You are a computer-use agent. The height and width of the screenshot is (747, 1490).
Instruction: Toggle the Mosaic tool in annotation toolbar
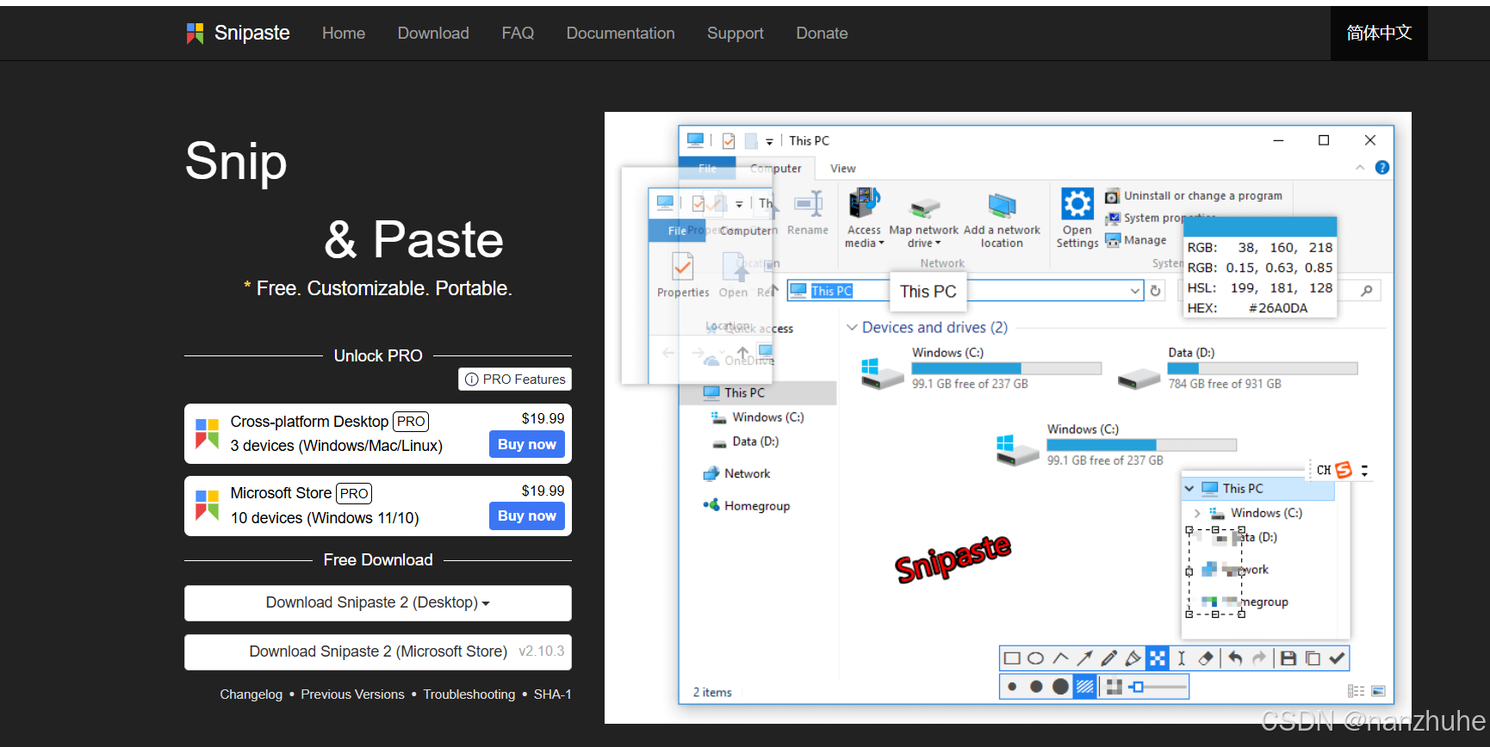[x=1158, y=658]
